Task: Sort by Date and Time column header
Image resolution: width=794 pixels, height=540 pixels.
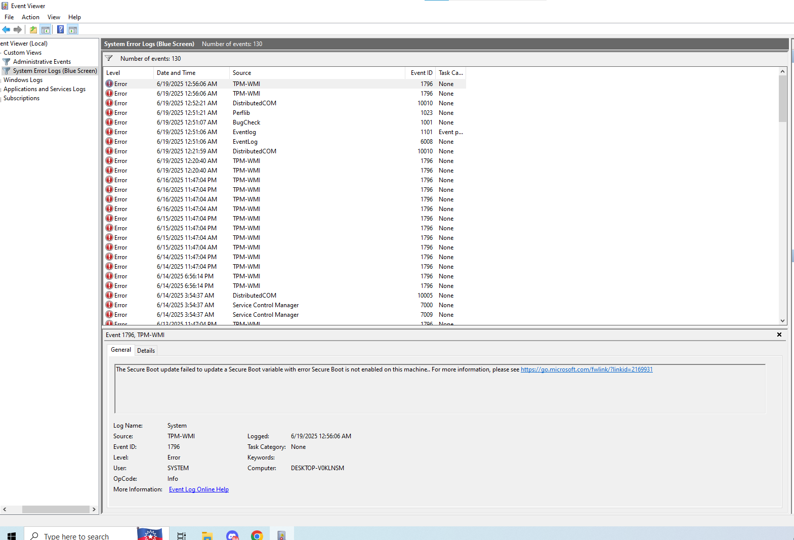Action: (191, 73)
